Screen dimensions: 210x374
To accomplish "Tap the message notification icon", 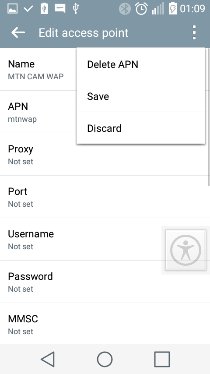I will tap(60, 8).
